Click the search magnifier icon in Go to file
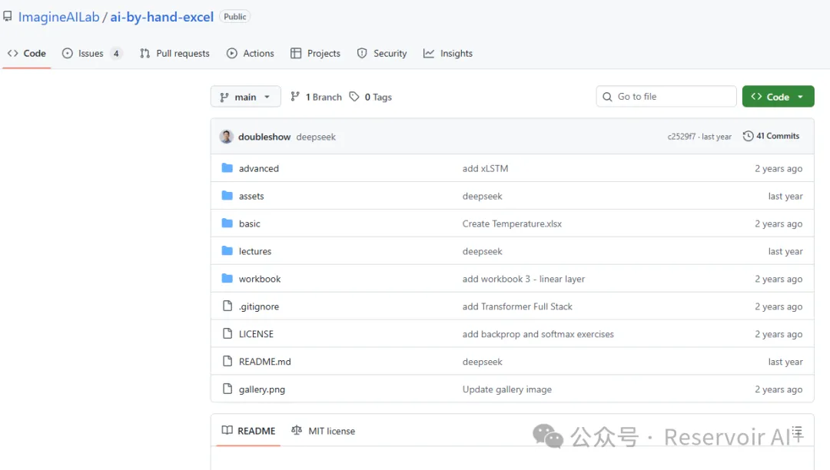This screenshot has height=470, width=830. click(607, 97)
